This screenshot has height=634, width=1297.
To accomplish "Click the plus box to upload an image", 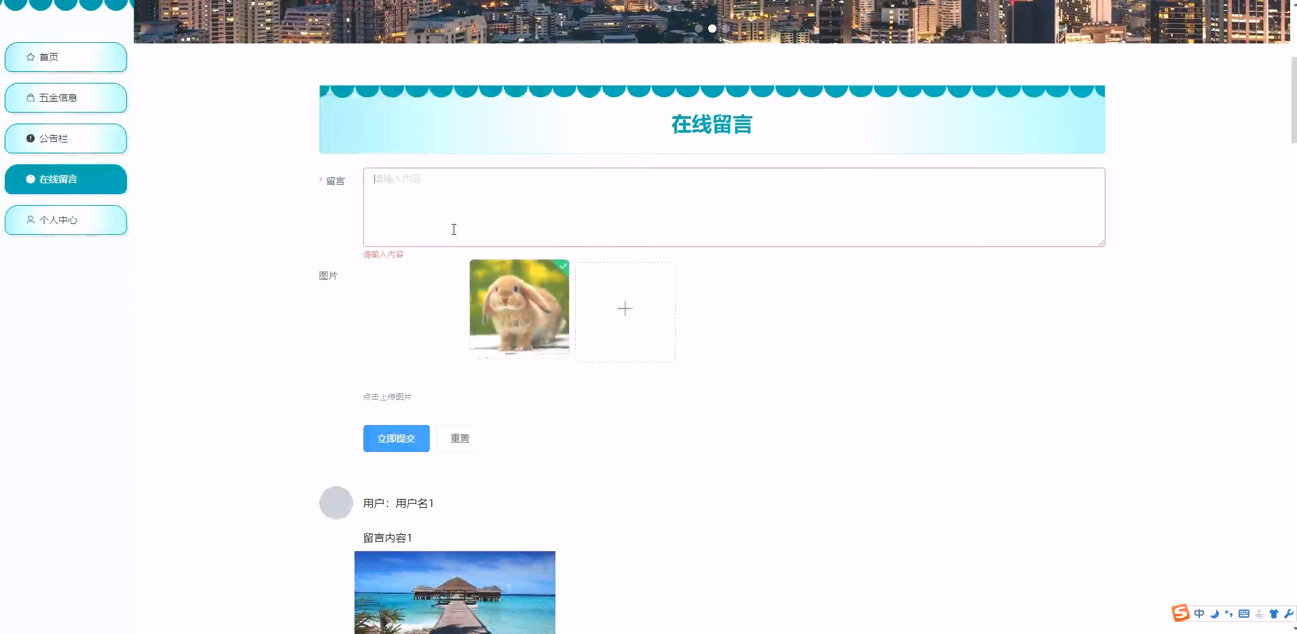I will 625,309.
